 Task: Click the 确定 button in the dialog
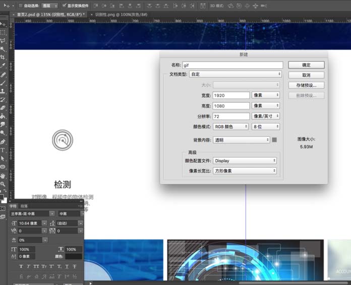306,65
